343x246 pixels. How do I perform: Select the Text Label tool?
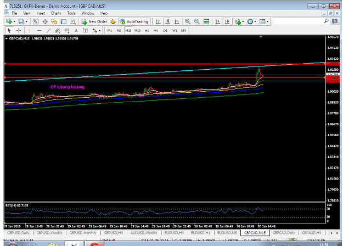click(85, 30)
